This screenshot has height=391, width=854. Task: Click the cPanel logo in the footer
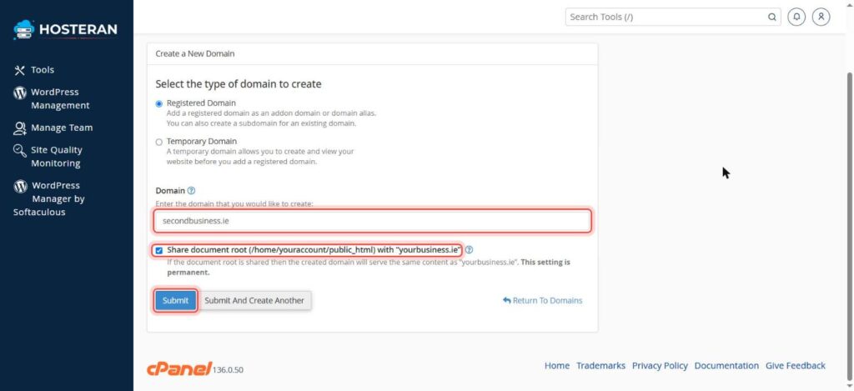178,368
